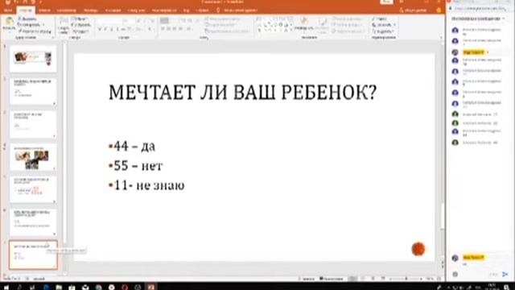This screenshot has height=290, width=515.
Task: Toggle the Notes pane in the status bar
Action: (x=306, y=279)
